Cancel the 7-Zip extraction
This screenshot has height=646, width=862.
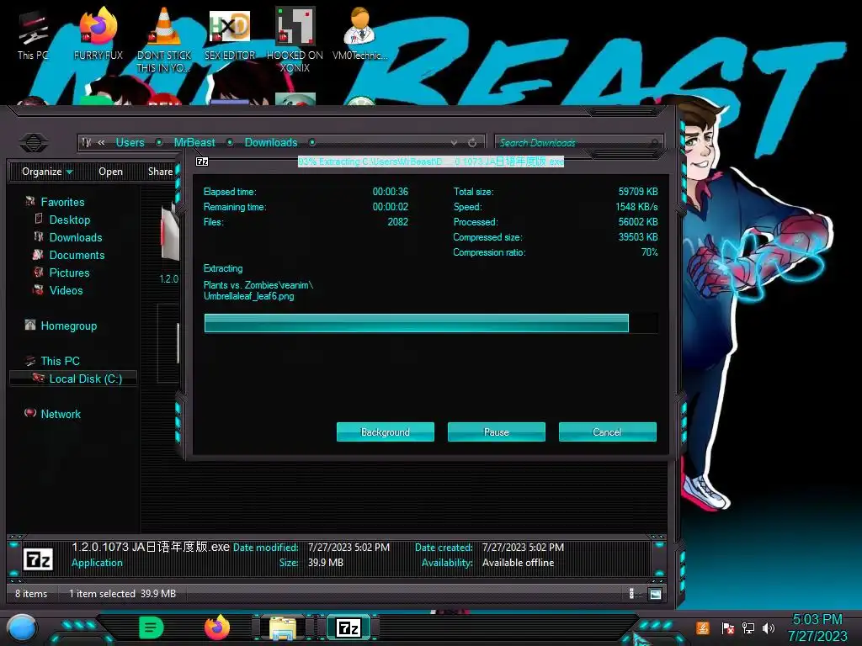pyautogui.click(x=608, y=432)
